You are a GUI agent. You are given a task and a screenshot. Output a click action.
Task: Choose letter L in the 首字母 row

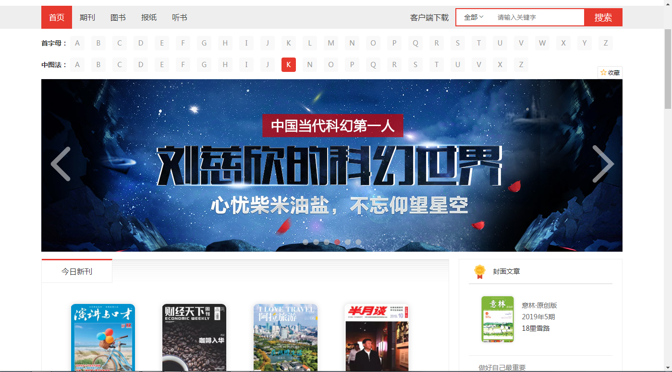[310, 43]
